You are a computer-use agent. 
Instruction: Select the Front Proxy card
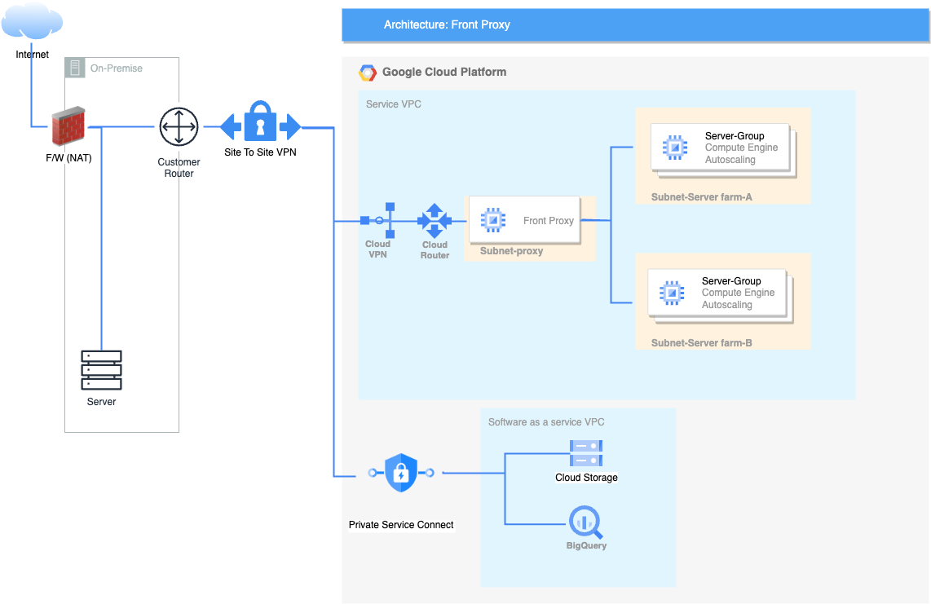tap(524, 220)
